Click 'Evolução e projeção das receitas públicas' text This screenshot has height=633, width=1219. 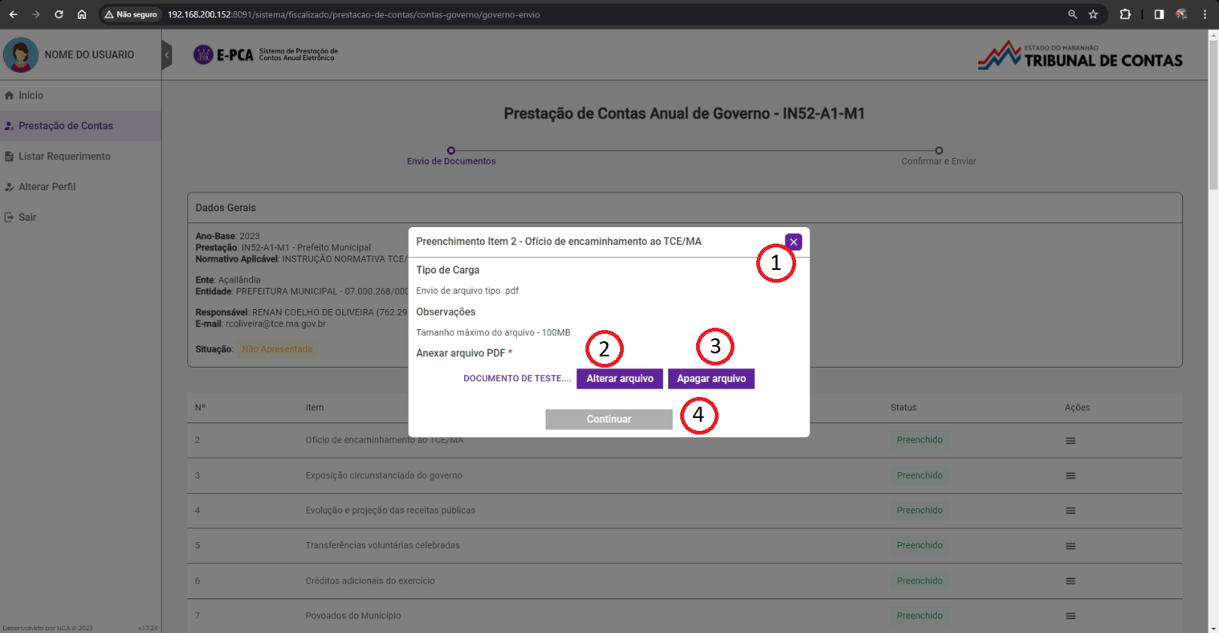391,510
